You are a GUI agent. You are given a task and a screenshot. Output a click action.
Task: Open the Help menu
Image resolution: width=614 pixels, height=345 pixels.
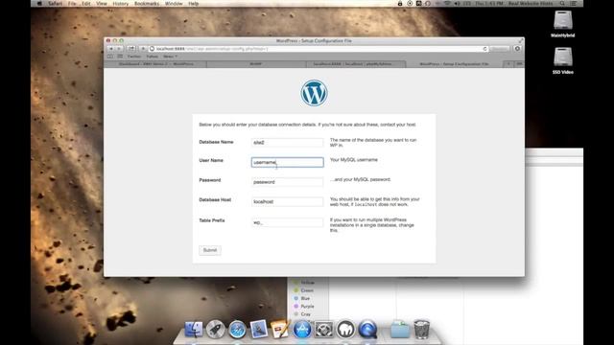pos(194,4)
